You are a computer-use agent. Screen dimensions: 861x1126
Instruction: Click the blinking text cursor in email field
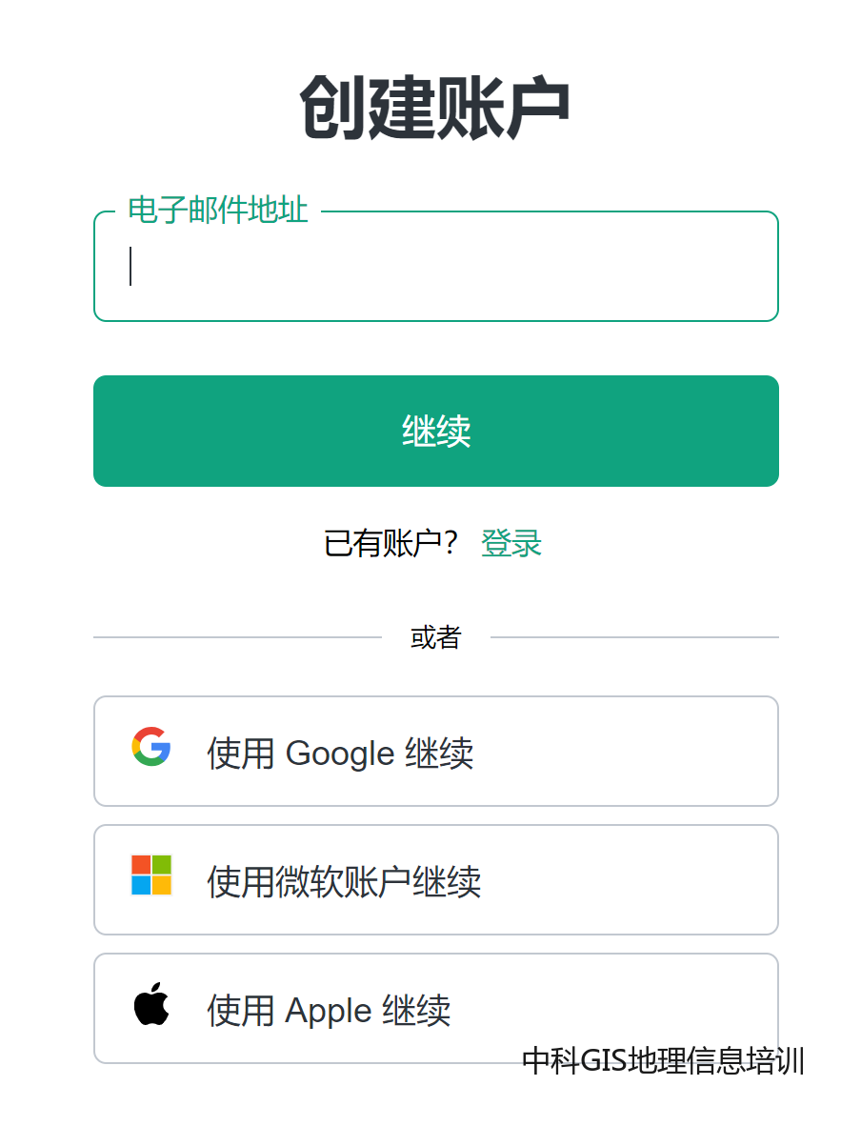coord(130,267)
